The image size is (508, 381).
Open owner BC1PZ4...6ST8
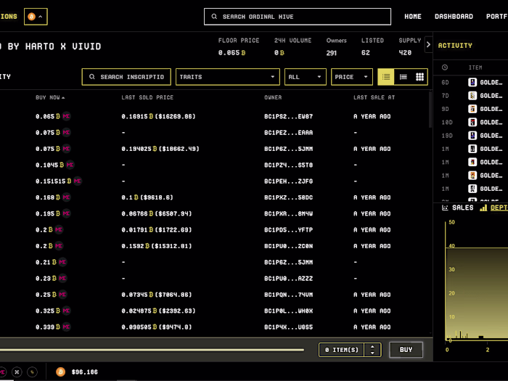pyautogui.click(x=288, y=165)
